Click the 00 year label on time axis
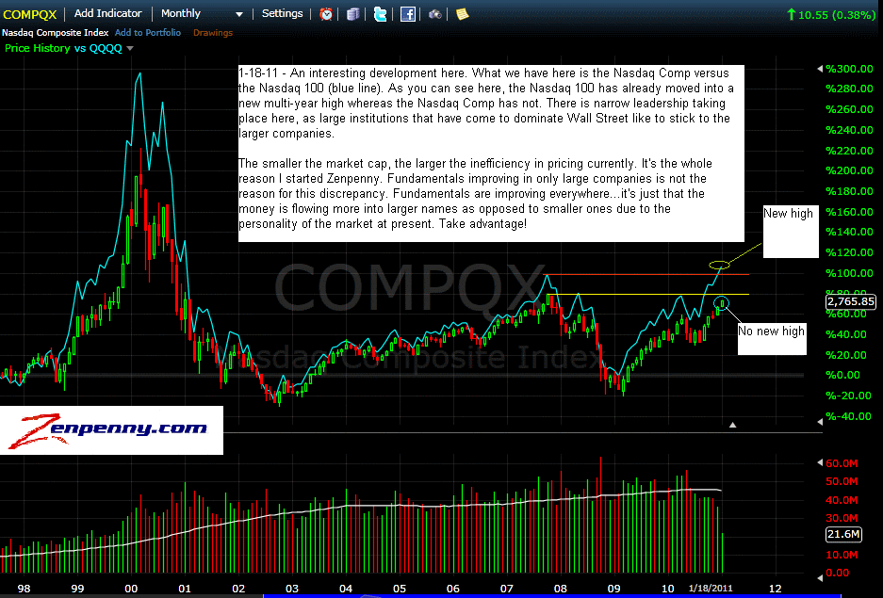 click(131, 589)
